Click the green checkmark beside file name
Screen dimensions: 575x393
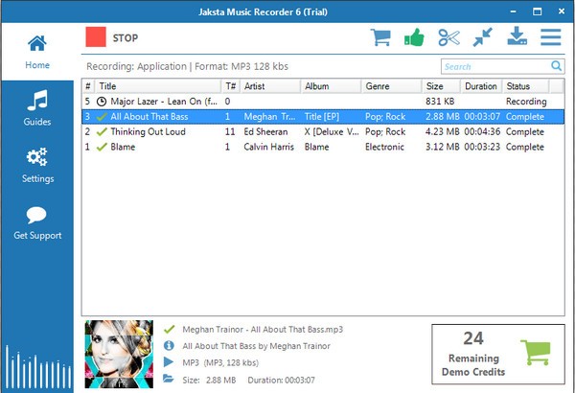pos(169,329)
